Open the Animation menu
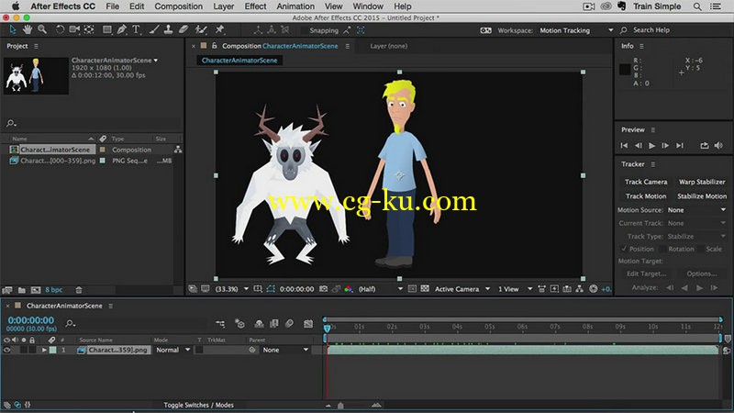The width and height of the screenshot is (734, 413). (x=295, y=6)
